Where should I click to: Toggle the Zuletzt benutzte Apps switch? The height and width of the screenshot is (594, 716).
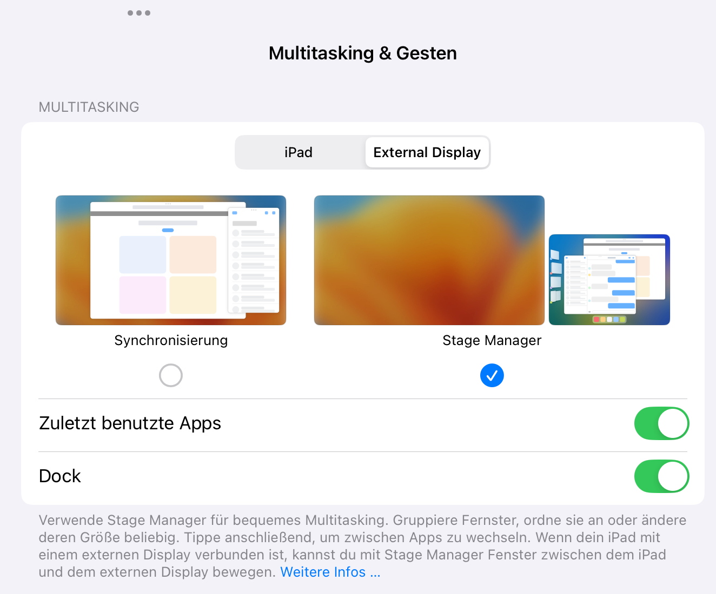[x=661, y=423]
